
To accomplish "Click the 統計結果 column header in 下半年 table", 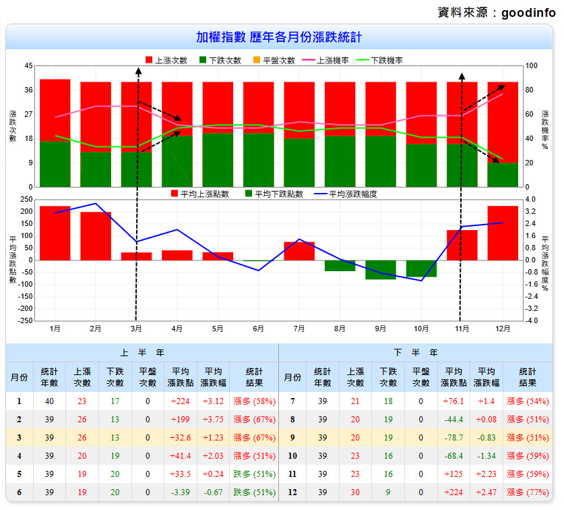I will pos(528,377).
